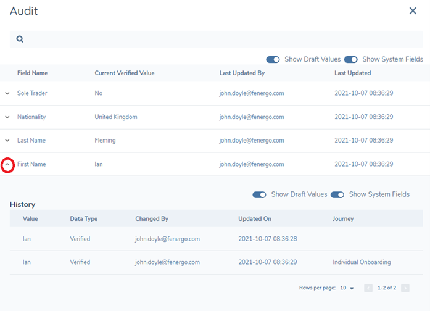
Task: Collapse the First Name row
Action: pos(7,165)
